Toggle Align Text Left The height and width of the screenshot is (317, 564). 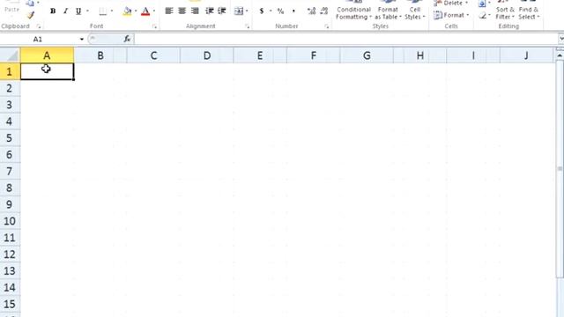[x=169, y=11]
